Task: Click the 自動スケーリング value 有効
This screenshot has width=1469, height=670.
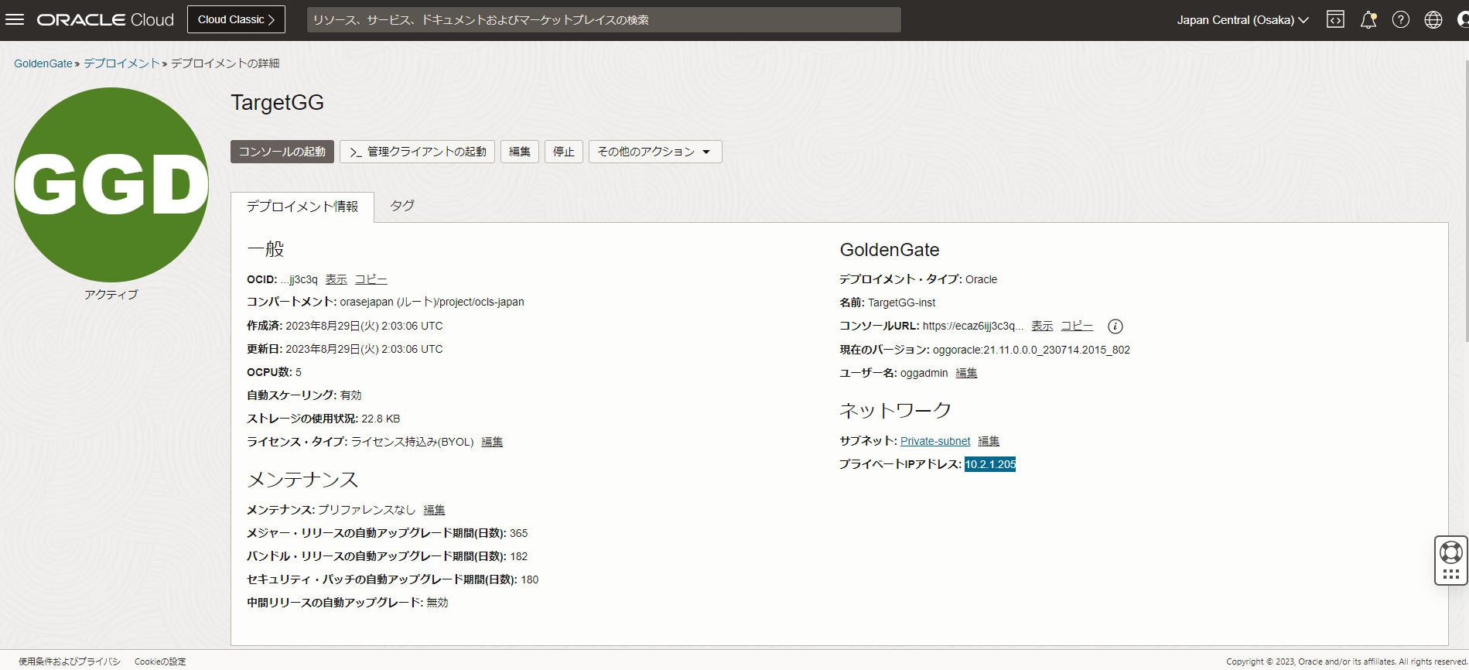Action: tap(351, 395)
